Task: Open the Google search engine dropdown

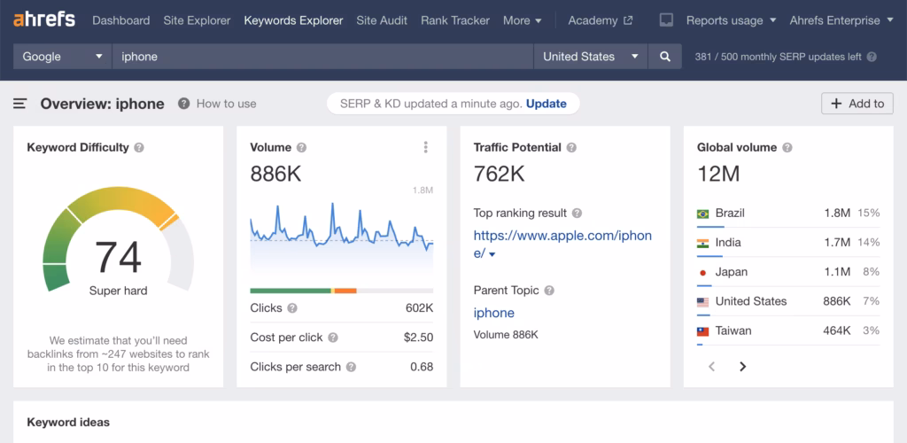Action: 62,57
